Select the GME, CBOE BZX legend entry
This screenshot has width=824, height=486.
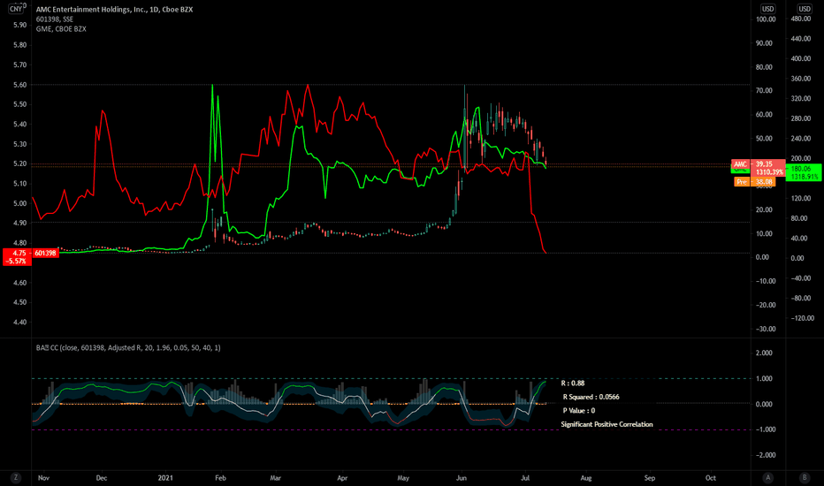coord(61,29)
